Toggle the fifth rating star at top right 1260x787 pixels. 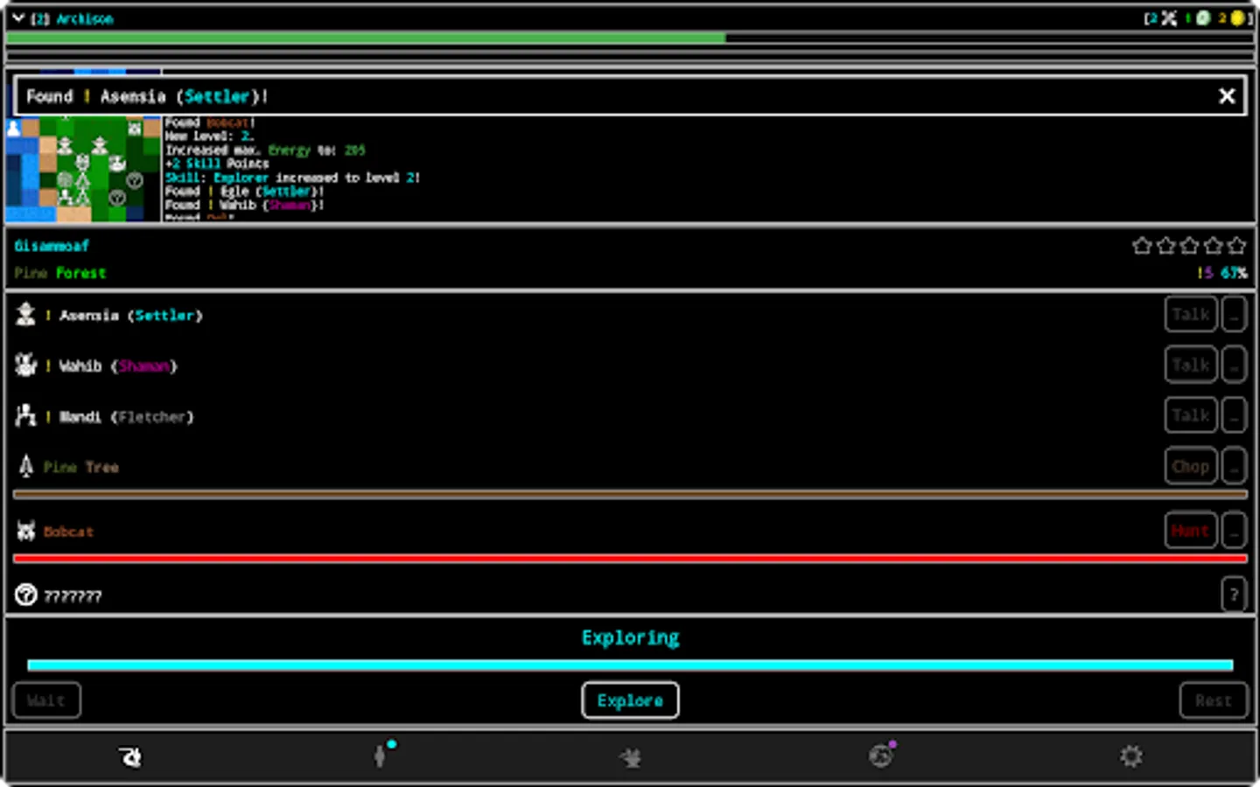pyautogui.click(x=1236, y=246)
